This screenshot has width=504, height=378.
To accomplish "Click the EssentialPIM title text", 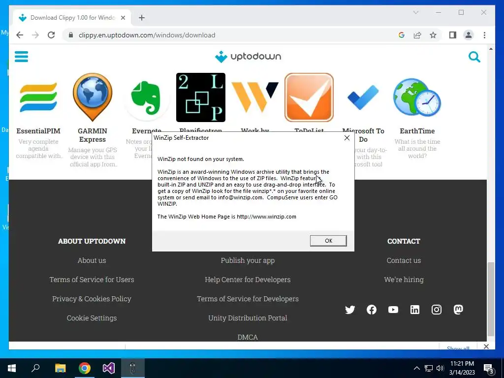I will pos(38,131).
